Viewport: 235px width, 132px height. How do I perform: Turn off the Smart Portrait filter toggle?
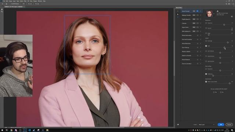tap(198, 11)
